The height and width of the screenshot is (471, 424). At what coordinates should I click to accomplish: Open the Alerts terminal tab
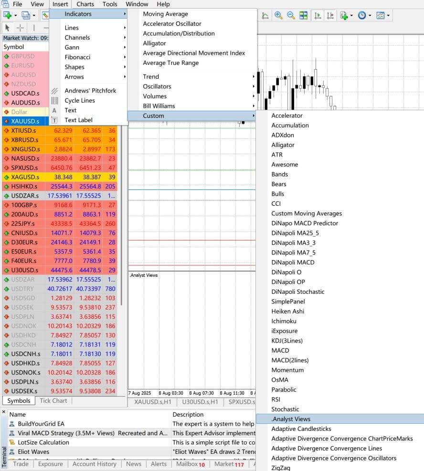click(159, 464)
